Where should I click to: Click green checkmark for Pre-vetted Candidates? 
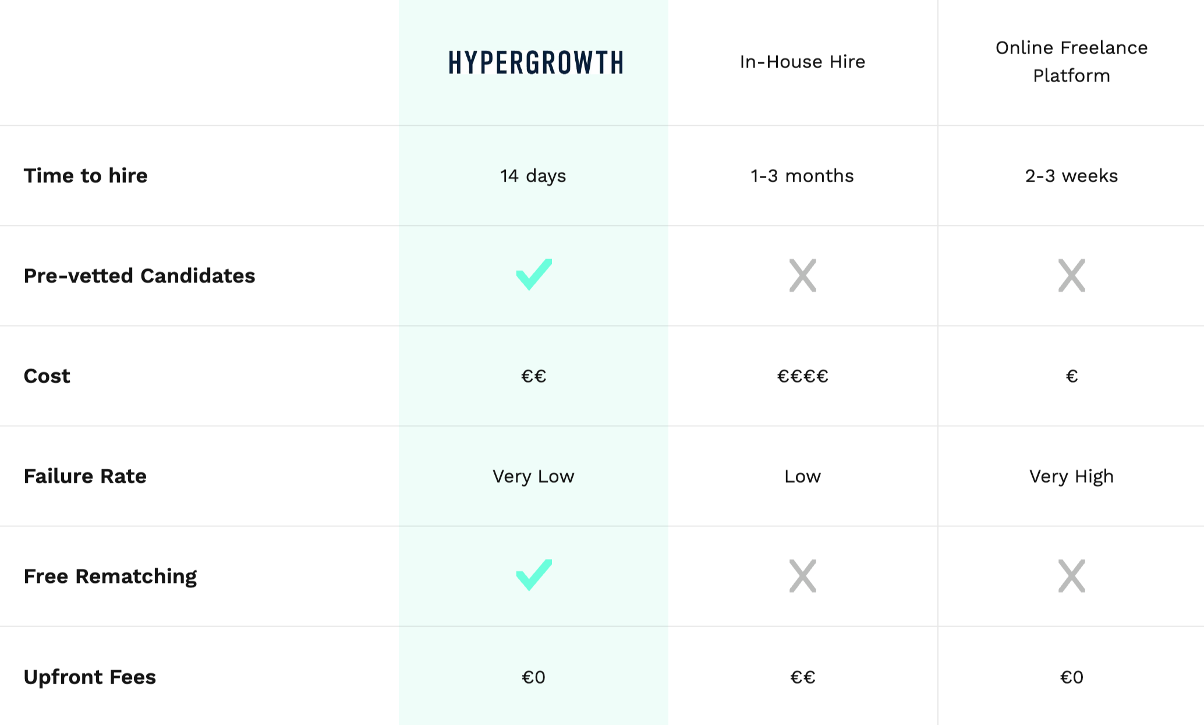[534, 274]
